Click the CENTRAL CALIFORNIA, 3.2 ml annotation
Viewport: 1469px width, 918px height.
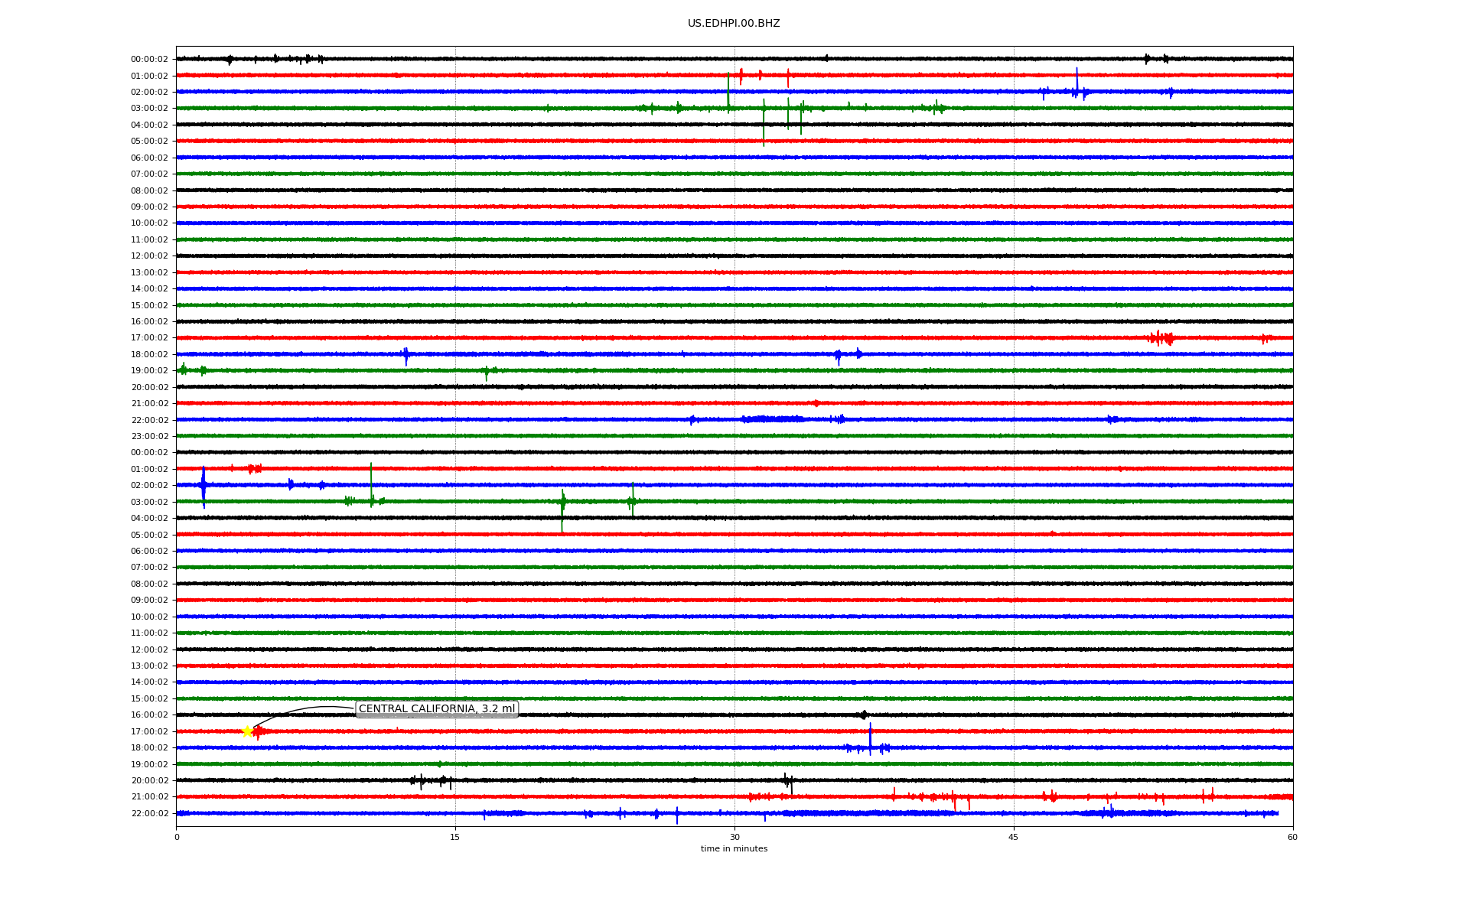pyautogui.click(x=437, y=709)
